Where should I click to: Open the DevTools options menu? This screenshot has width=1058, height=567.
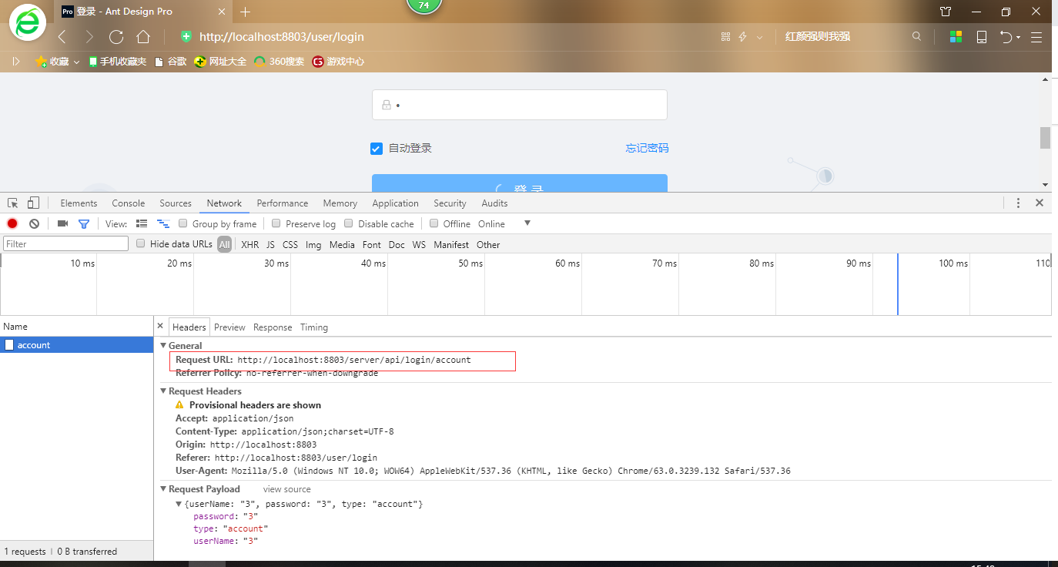(1018, 202)
